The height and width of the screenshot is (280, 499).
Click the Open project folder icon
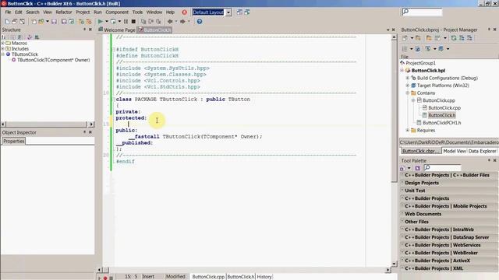tap(41, 22)
